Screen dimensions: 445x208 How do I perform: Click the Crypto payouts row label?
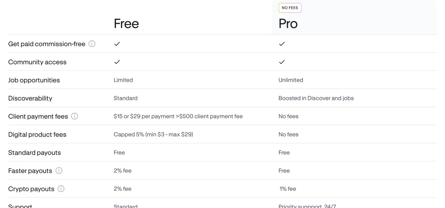[32, 189]
